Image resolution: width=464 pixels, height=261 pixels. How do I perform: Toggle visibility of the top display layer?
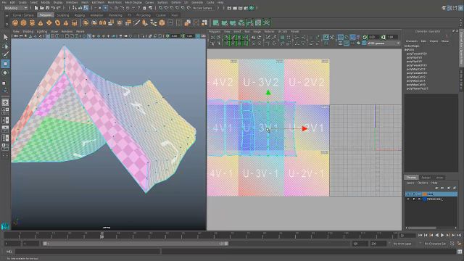[408, 194]
